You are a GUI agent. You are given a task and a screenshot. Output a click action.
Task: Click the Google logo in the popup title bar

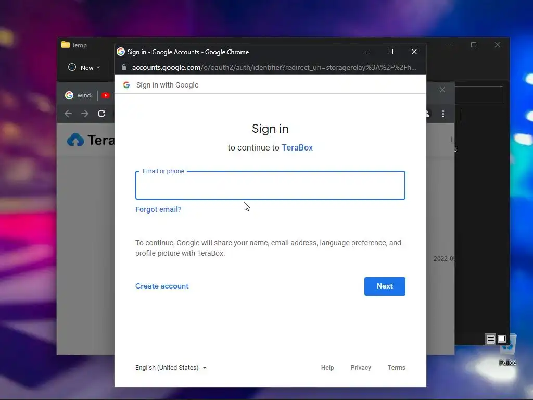point(121,52)
